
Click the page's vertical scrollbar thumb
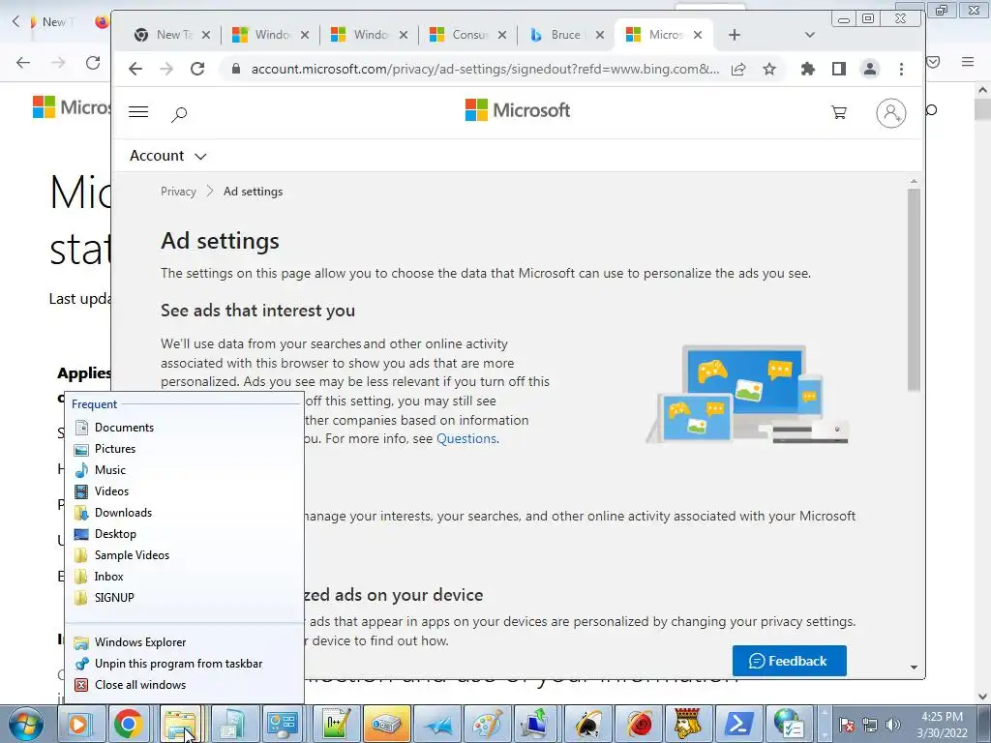point(914,289)
